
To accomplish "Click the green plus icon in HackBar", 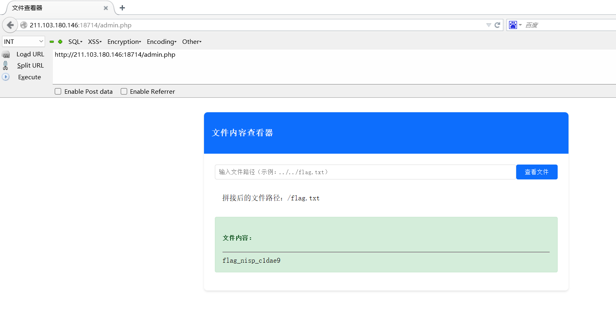I will point(60,41).
